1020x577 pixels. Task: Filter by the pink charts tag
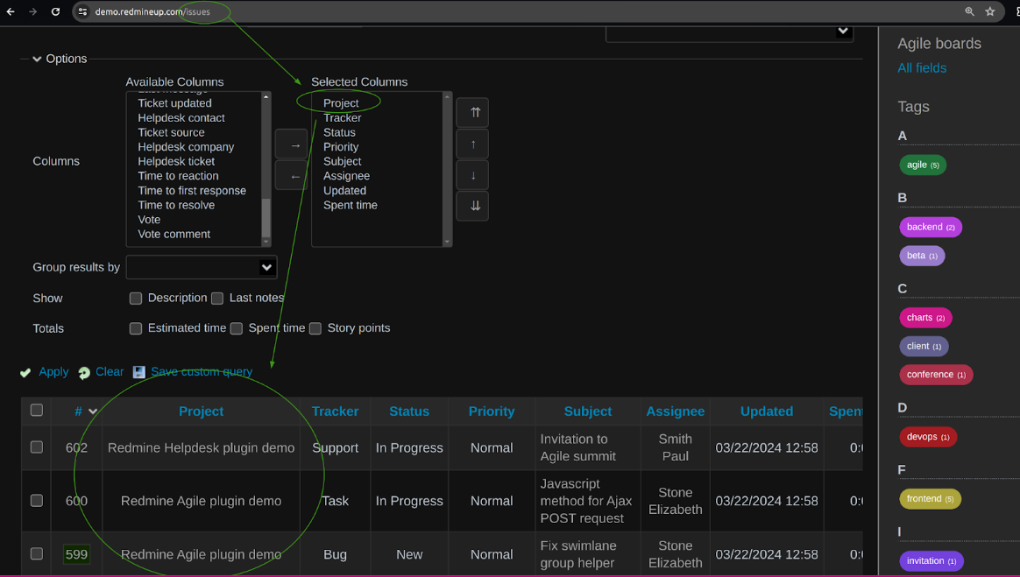(x=925, y=318)
